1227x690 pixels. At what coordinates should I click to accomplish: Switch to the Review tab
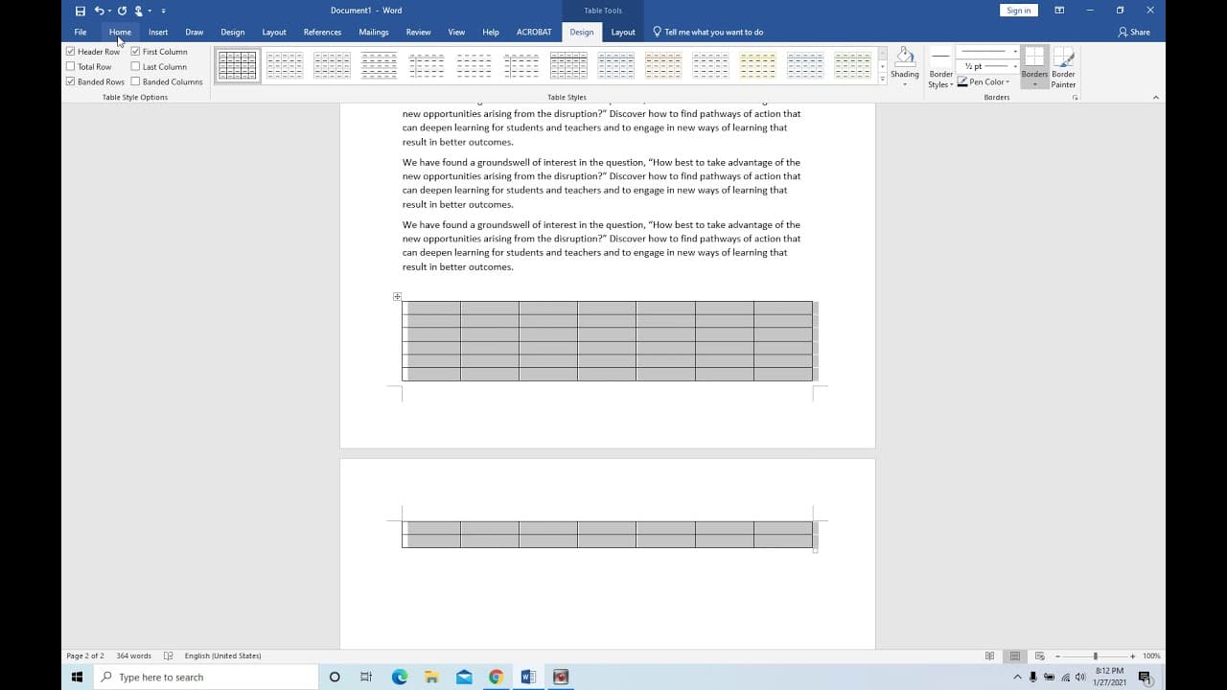click(x=418, y=32)
